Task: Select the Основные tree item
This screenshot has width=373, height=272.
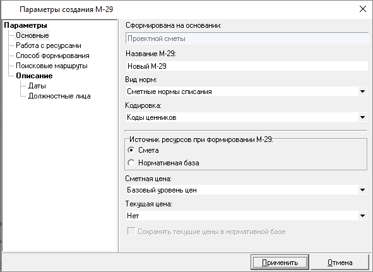Action: pyautogui.click(x=32, y=35)
